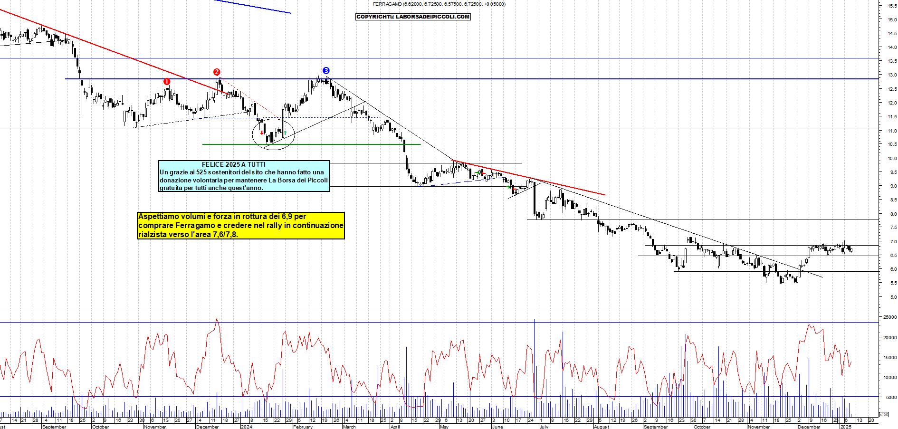
Task: Click the 13.0 price axis label
Action: point(892,75)
